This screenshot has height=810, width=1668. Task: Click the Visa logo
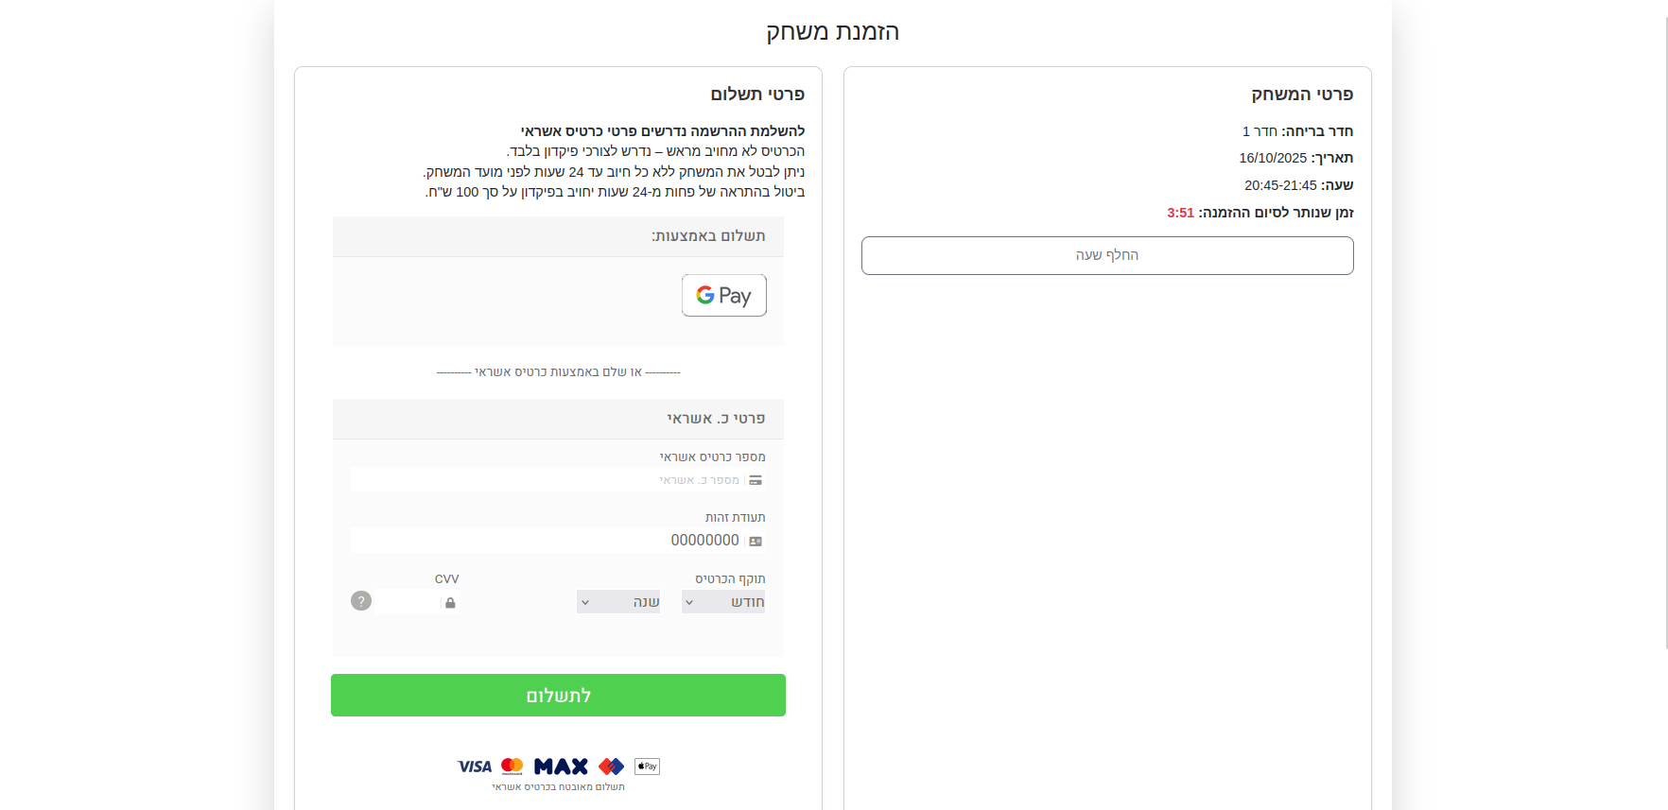tap(475, 767)
